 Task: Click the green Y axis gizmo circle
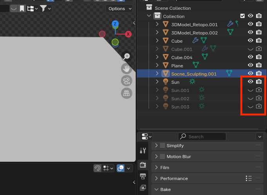tap(115, 42)
